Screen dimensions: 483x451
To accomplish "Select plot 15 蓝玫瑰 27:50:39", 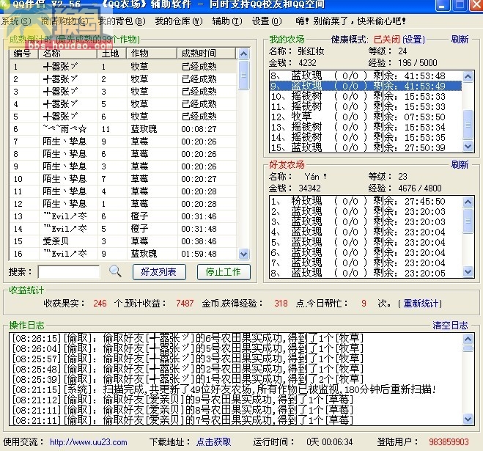I will [366, 147].
